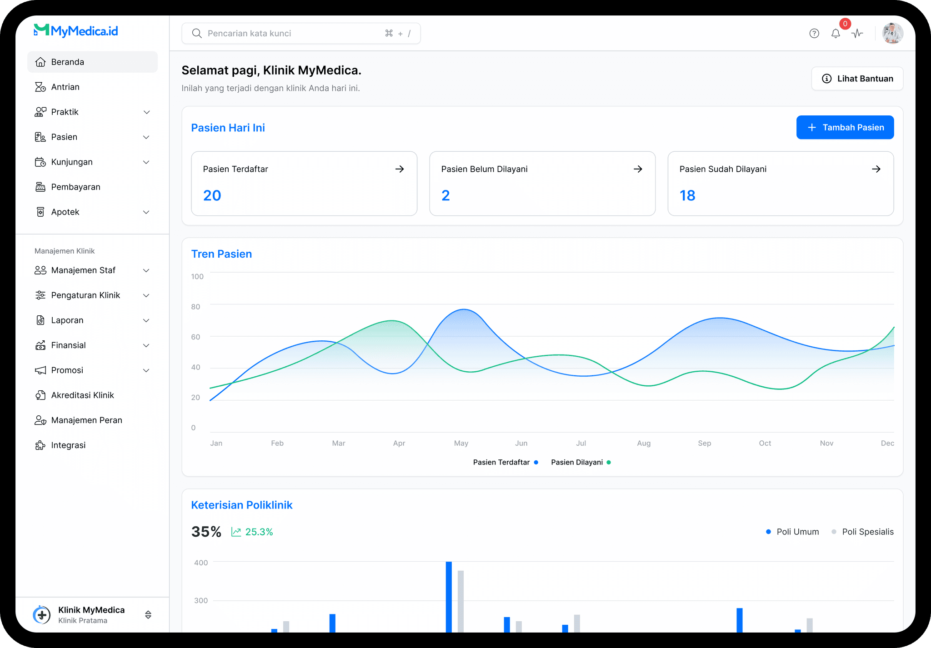Toggle Poli Spesialis legend series
This screenshot has height=648, width=931.
(x=862, y=532)
